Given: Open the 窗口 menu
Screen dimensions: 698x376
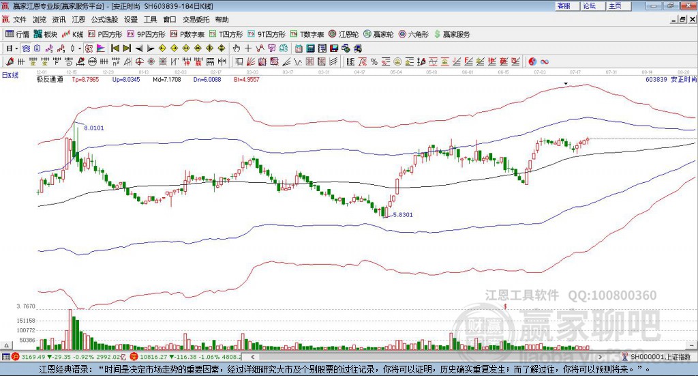Looking at the screenshot, I should coord(170,20).
